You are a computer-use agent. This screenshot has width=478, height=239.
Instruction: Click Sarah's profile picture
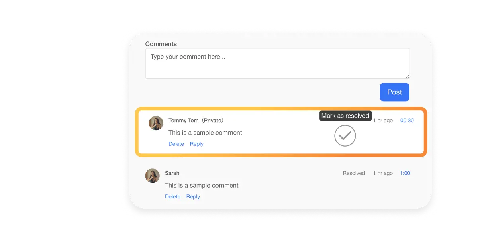pyautogui.click(x=152, y=176)
